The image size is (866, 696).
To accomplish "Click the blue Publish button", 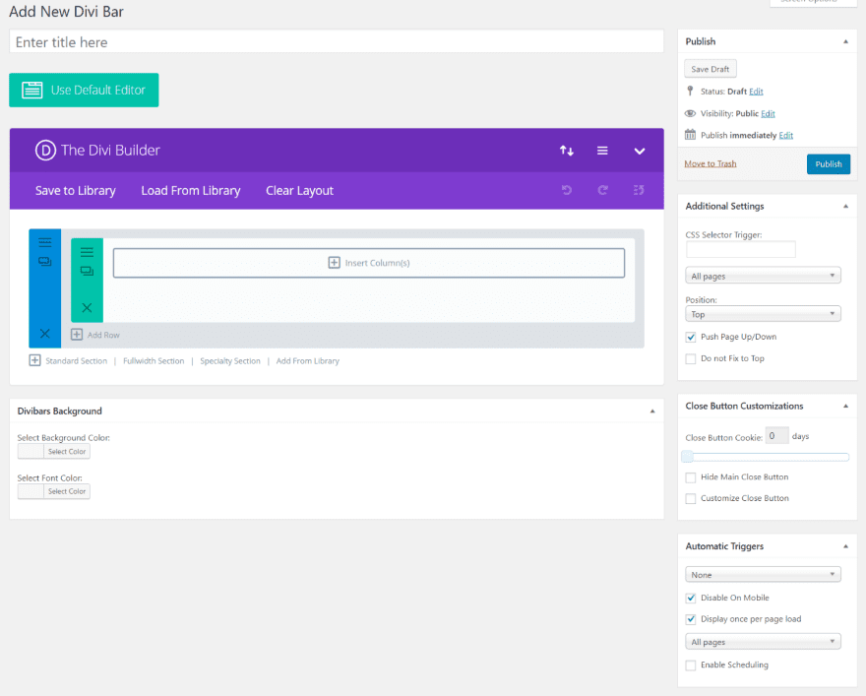I will point(829,164).
